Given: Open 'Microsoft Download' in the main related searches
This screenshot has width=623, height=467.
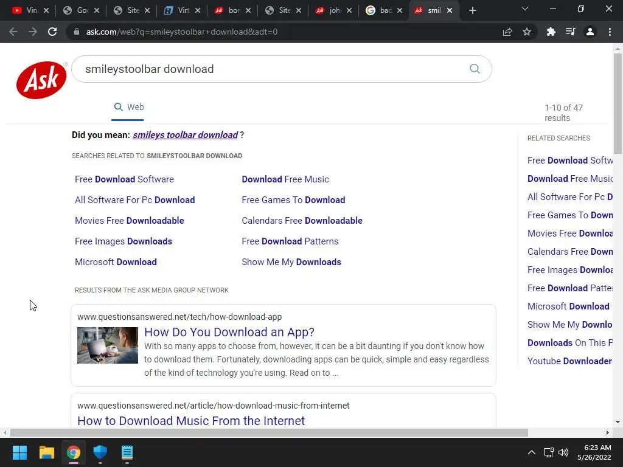Looking at the screenshot, I should pos(116,261).
